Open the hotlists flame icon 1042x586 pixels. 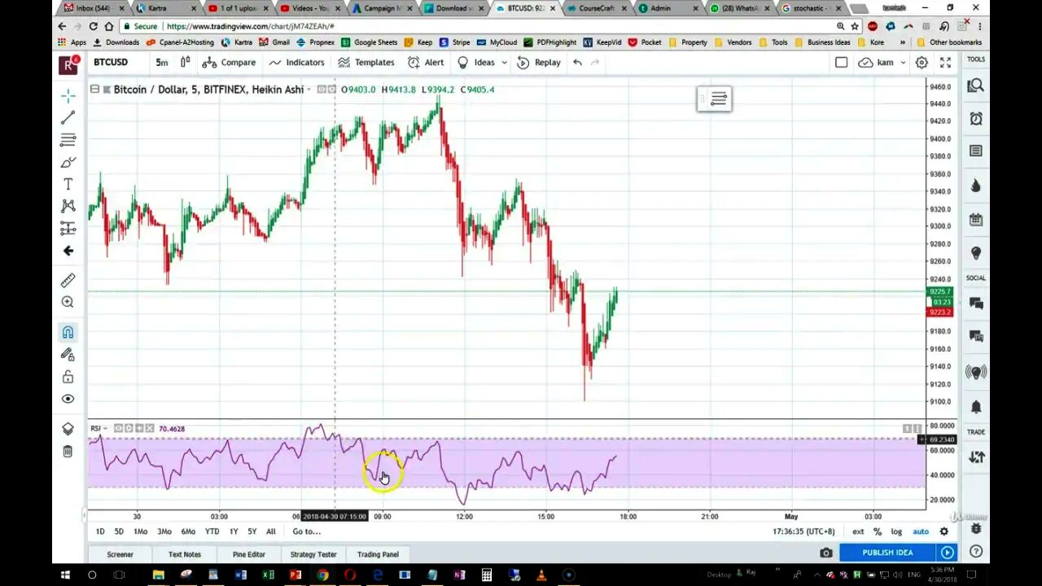pyautogui.click(x=975, y=186)
